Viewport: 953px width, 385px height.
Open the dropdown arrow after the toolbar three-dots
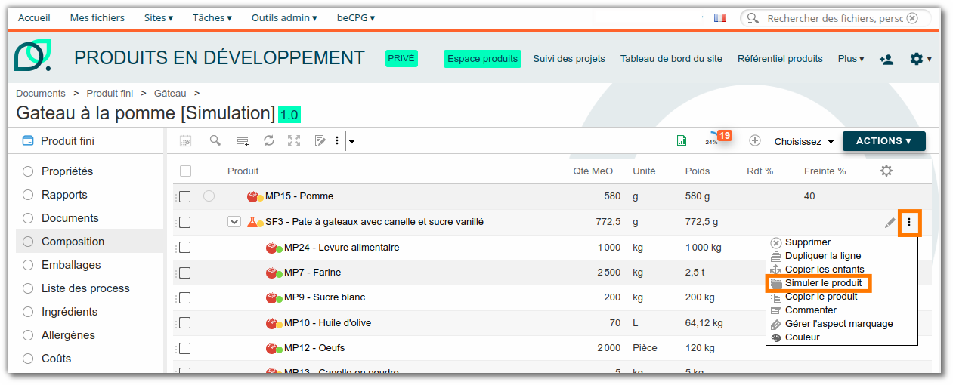351,141
